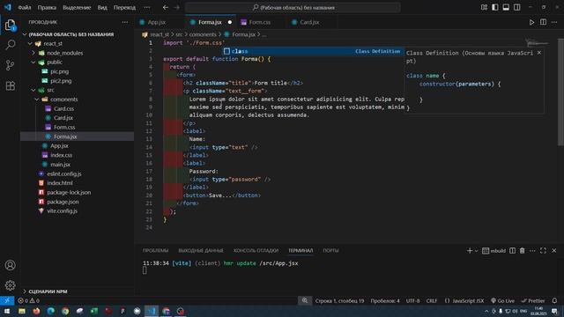The image size is (564, 317).
Task: Close the terminal panel
Action: (554, 250)
